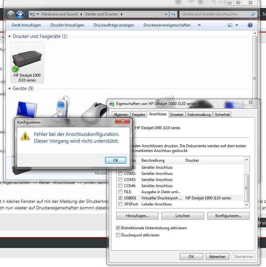Expand the arrow after 'Geräte und Drucker'
Screen dimensions: 266x267
pos(122,14)
